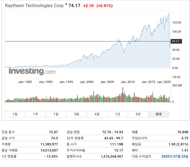Click the (+2.91%) percent change value
The image size is (190, 167).
[x=104, y=6]
